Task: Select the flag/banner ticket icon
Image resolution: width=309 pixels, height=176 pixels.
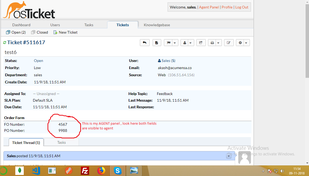Action: (169, 42)
